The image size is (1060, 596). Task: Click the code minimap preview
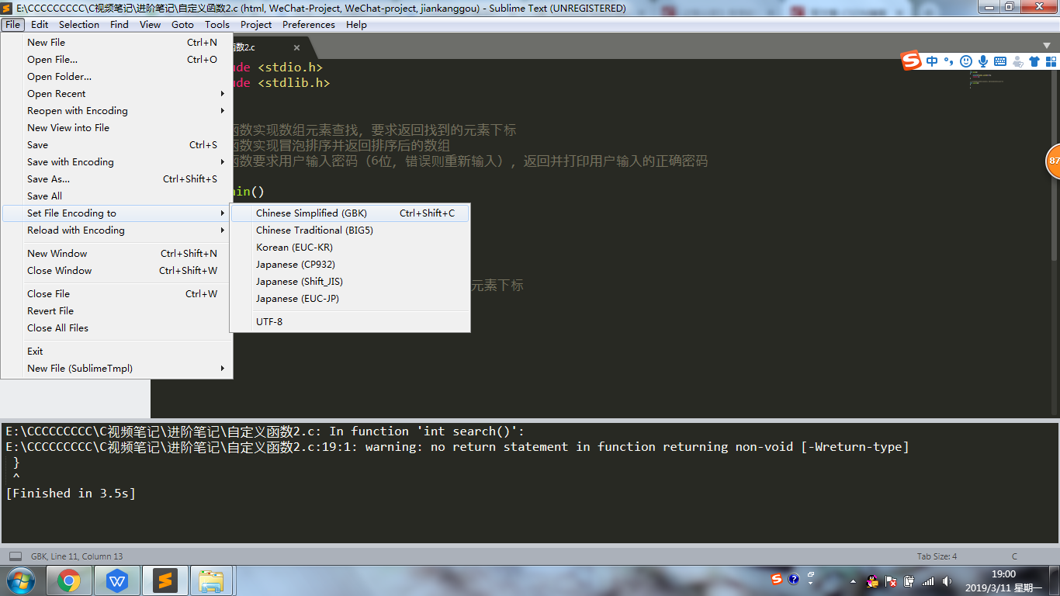[986, 79]
